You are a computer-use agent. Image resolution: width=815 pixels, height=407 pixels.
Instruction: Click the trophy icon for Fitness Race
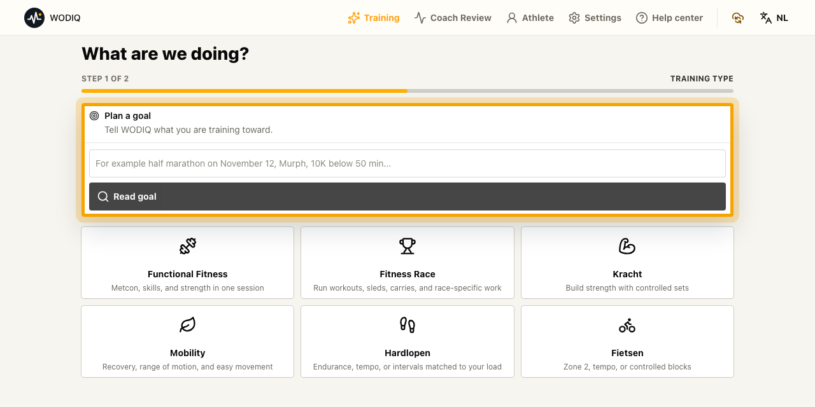click(407, 246)
